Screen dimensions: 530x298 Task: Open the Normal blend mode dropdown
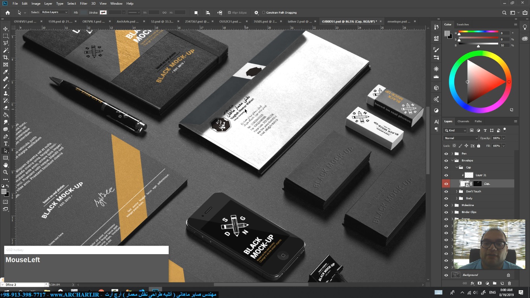[461, 138]
